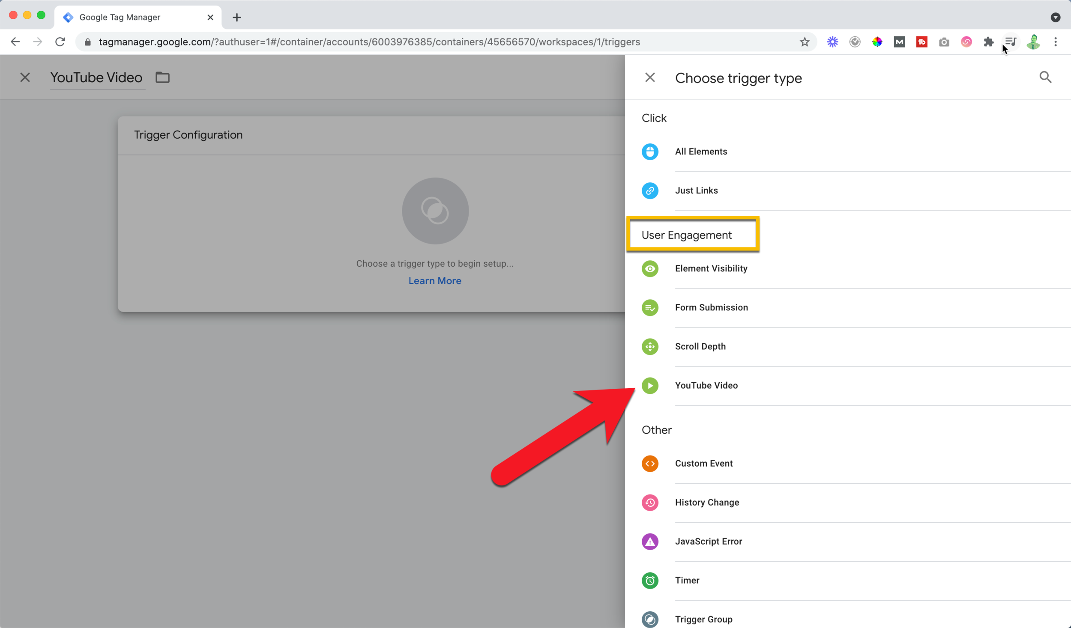Screen dimensions: 1071x628
Task: Select the Element Visibility eye icon
Action: [x=650, y=268]
